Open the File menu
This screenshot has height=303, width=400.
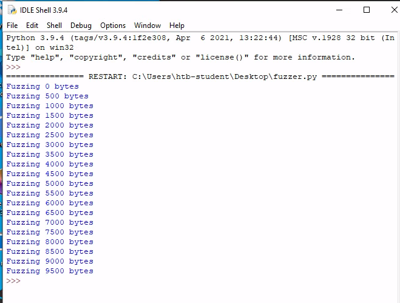(12, 26)
